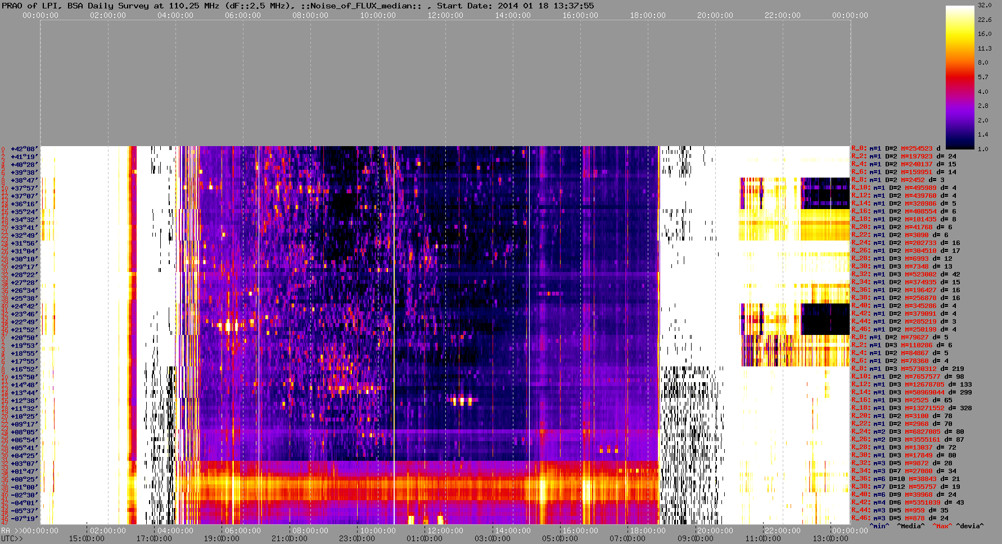Click the 5.7 color scale label
1002x544 pixels.
pyautogui.click(x=983, y=77)
